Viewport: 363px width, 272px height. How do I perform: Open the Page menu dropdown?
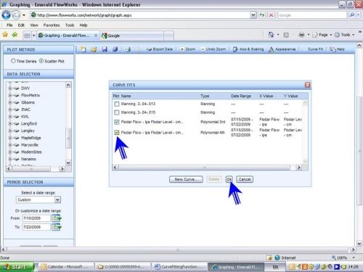pos(322,35)
